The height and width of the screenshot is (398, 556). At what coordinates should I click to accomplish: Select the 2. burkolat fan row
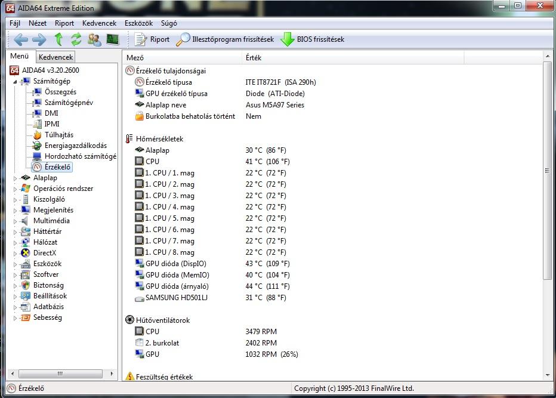206,343
